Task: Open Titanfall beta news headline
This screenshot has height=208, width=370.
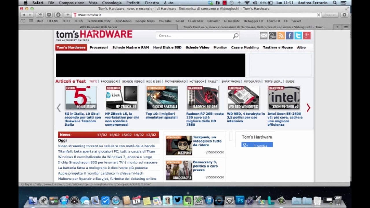Action: coord(106,151)
